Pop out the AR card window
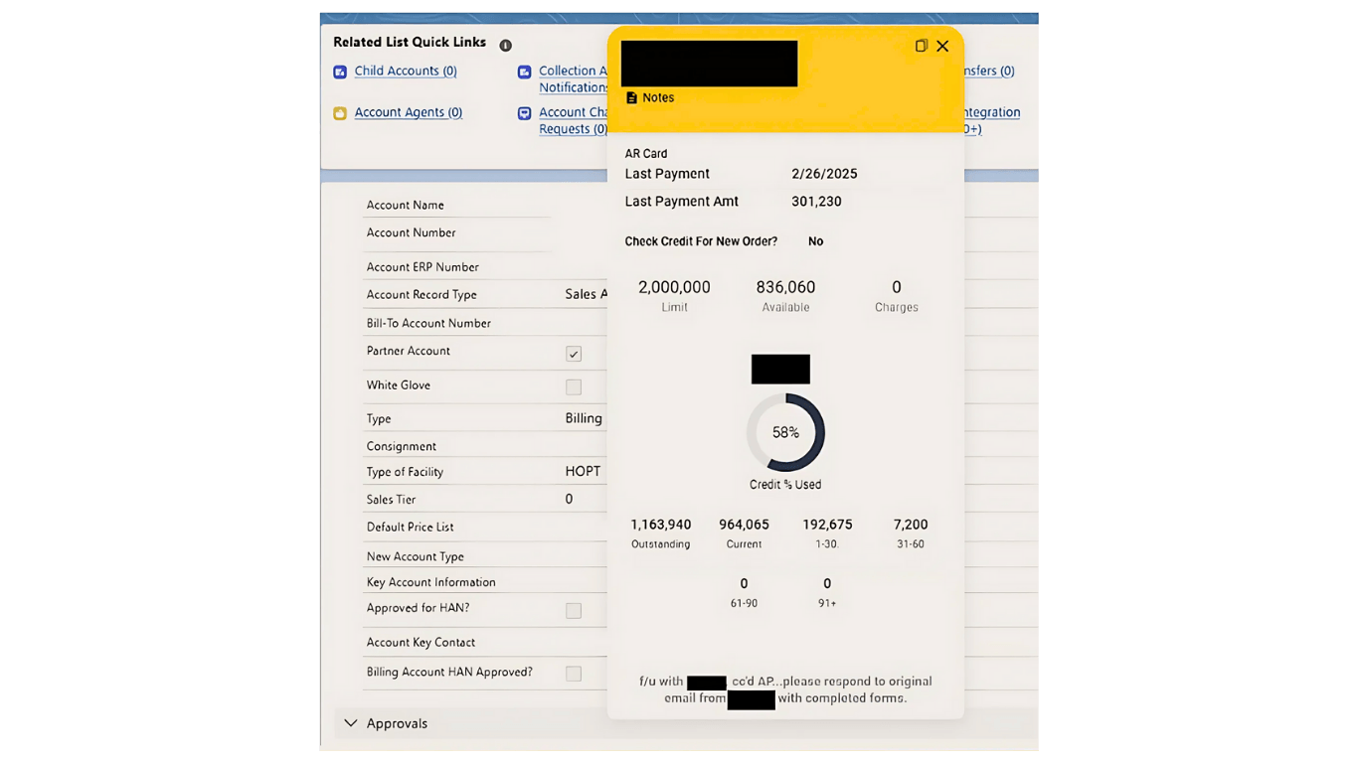This screenshot has width=1358, height=763. pos(922,46)
